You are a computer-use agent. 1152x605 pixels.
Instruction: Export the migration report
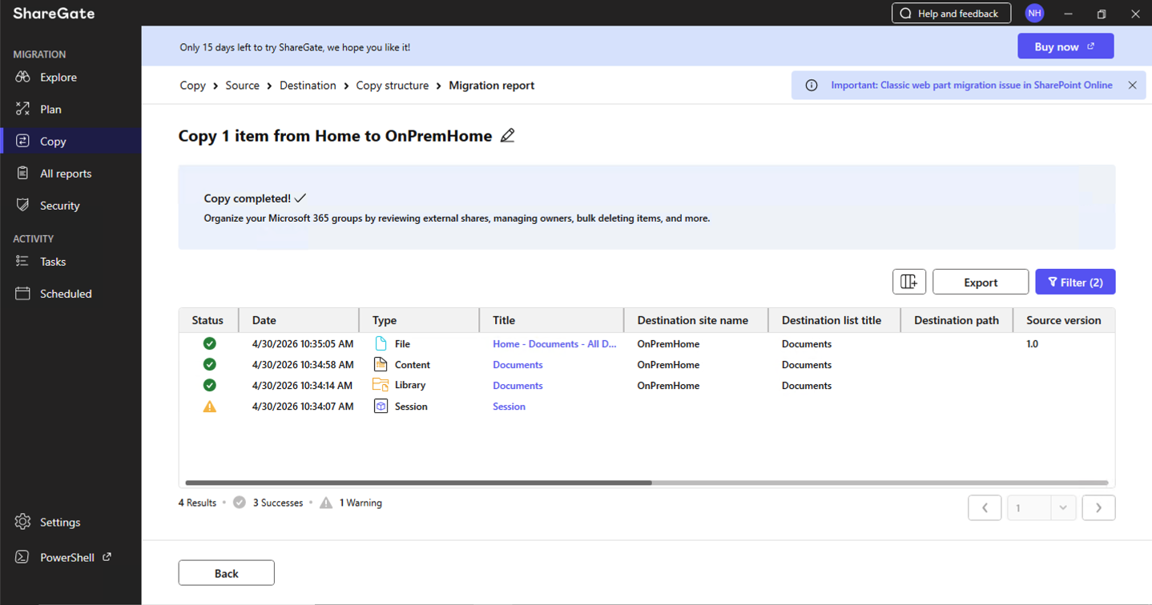click(981, 282)
